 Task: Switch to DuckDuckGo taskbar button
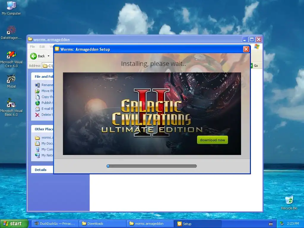click(x=55, y=224)
